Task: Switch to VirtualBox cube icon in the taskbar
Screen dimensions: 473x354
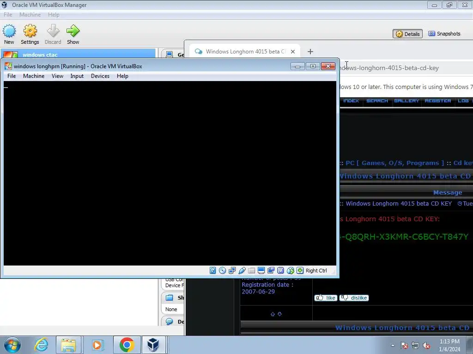Action: (153, 345)
